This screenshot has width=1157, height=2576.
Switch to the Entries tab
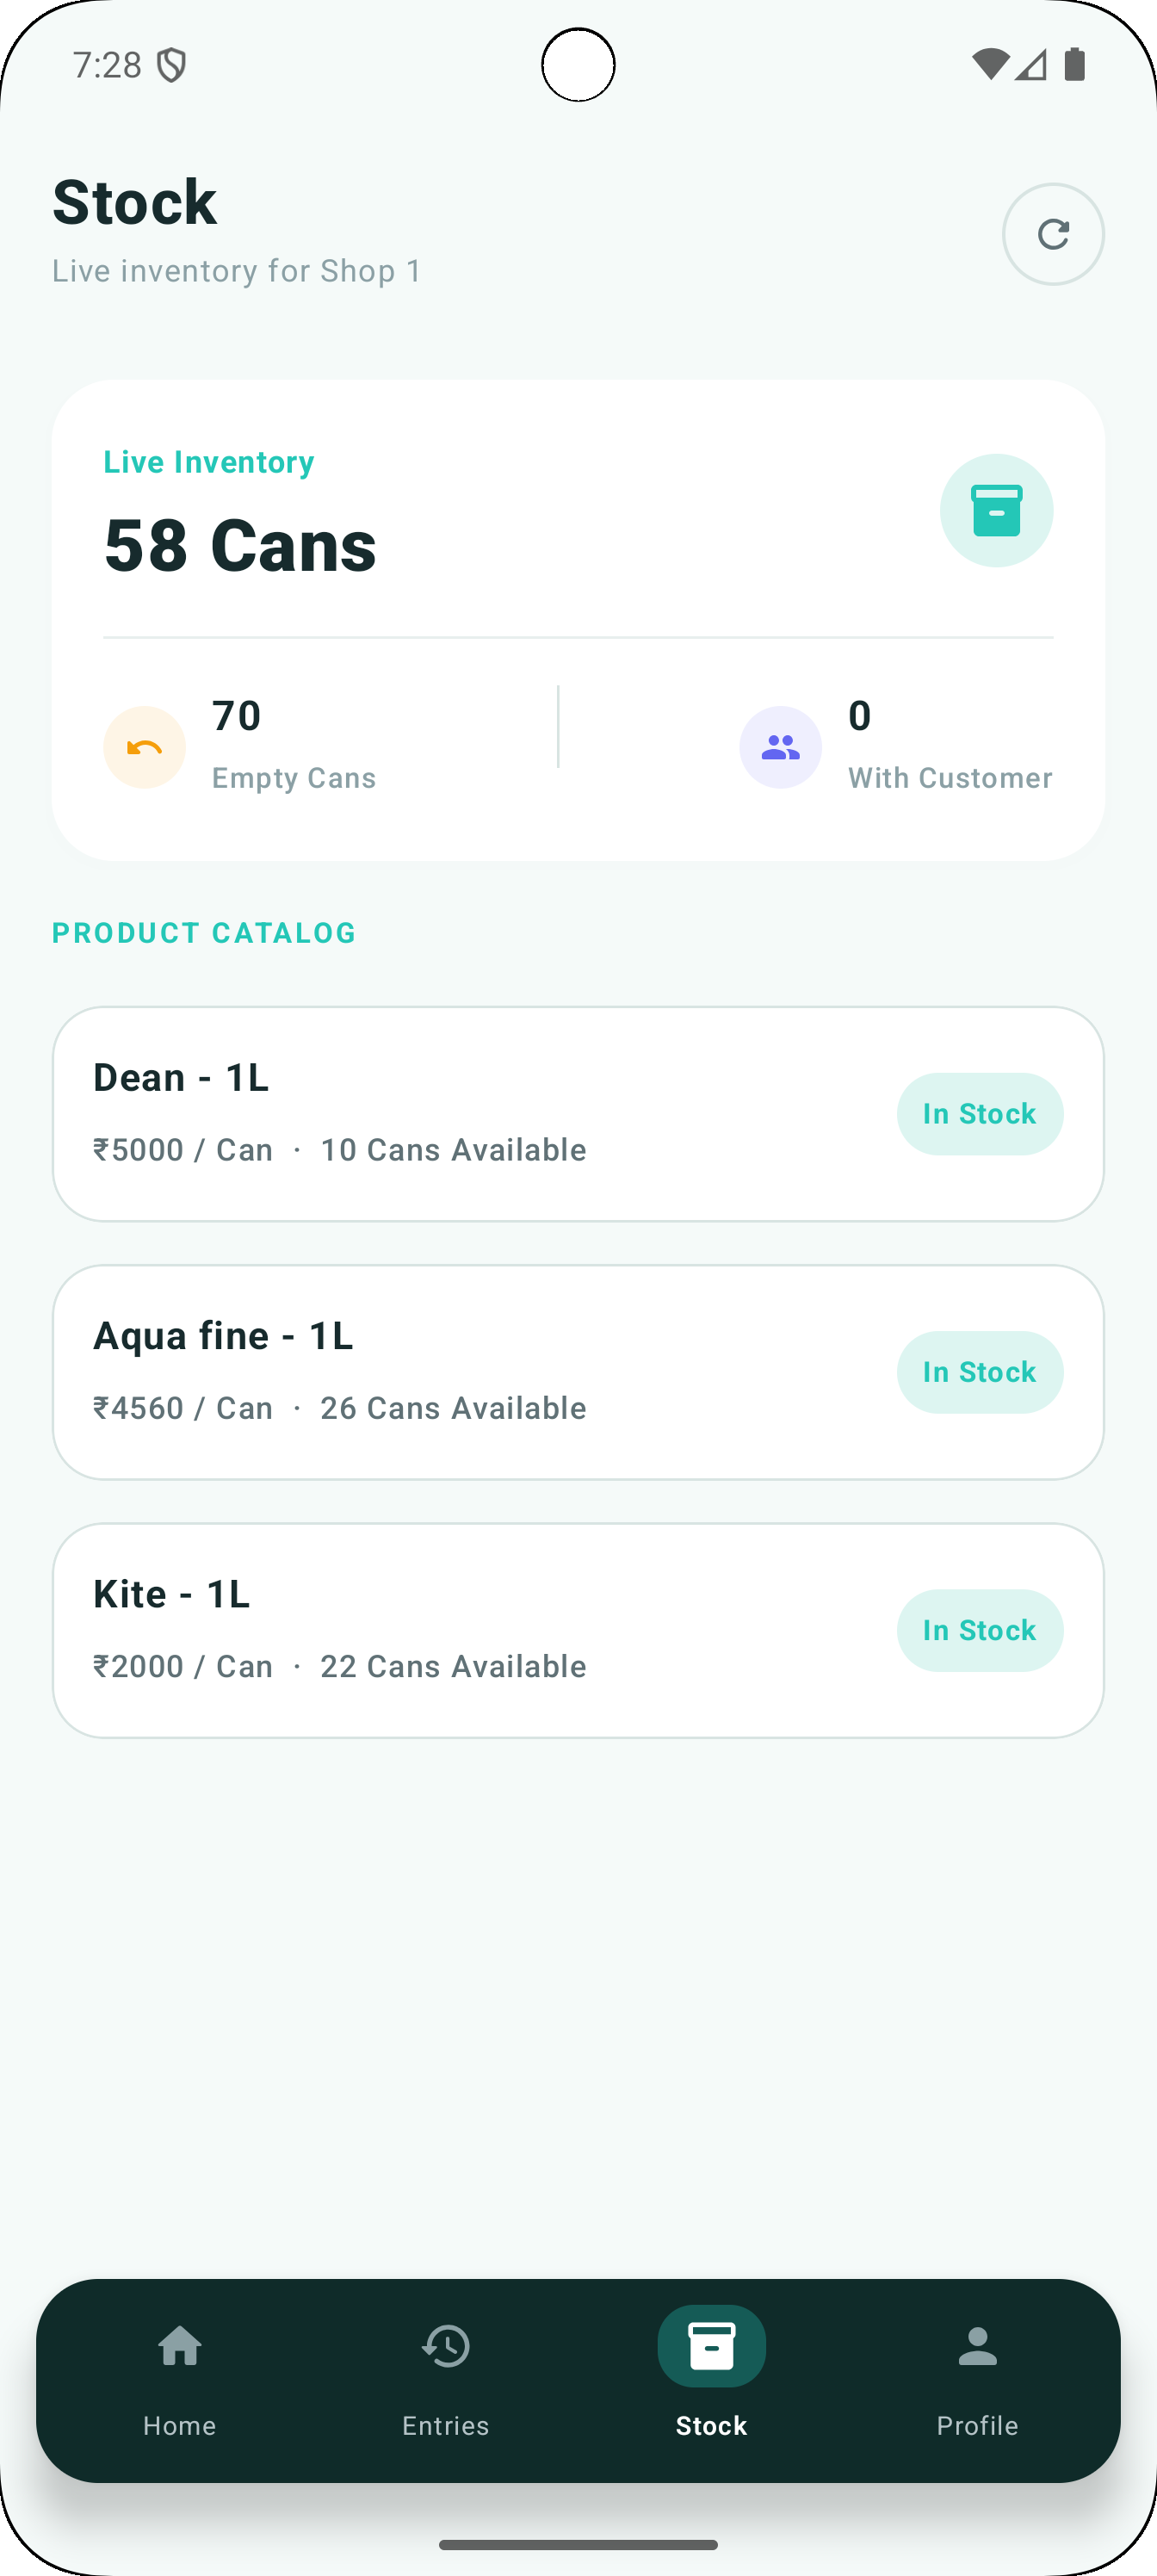(x=446, y=2381)
